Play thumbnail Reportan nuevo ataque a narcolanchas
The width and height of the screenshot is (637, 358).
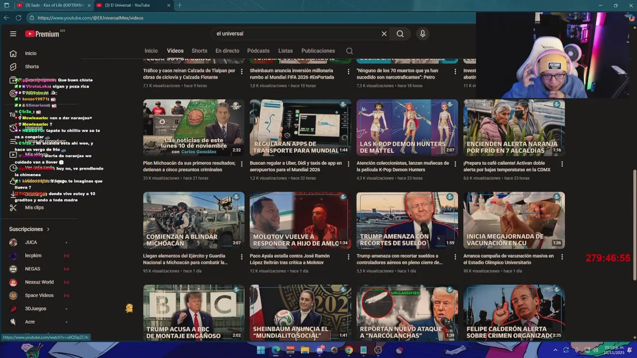click(407, 312)
